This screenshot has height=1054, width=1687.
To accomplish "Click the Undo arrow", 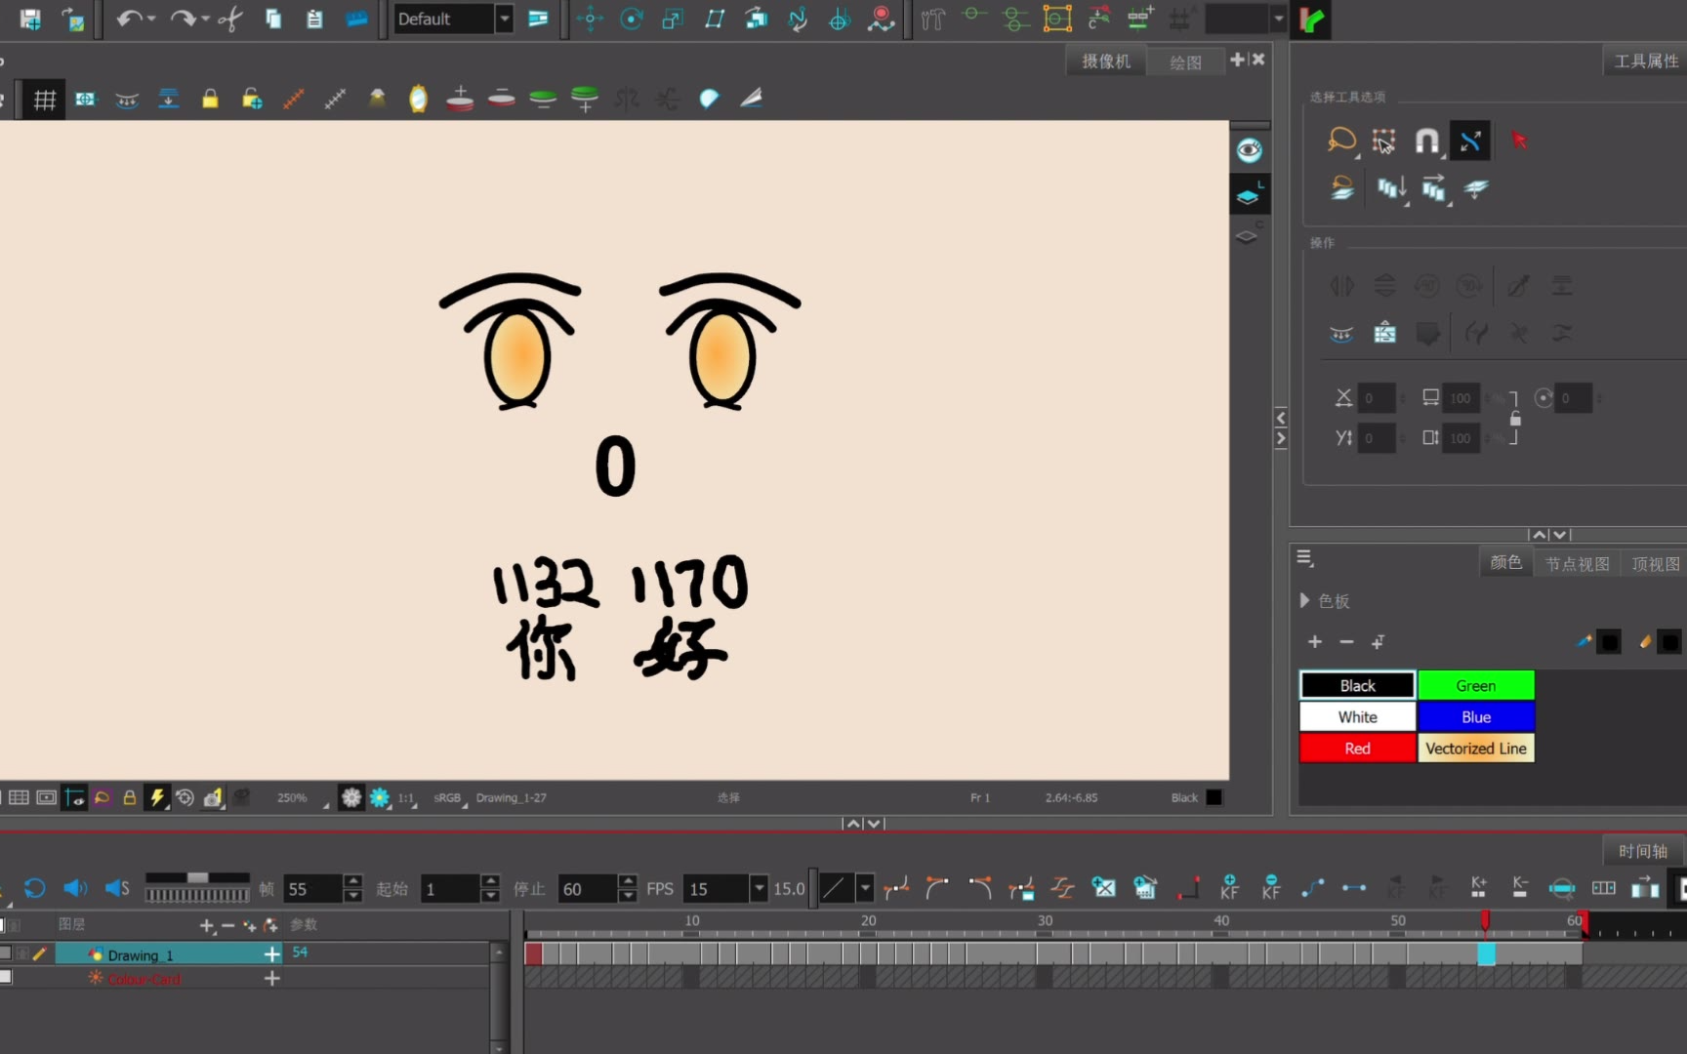I will [x=128, y=19].
